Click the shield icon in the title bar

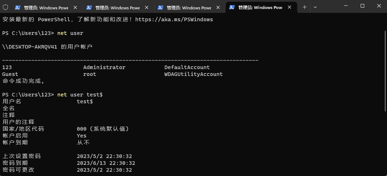[x=5, y=8]
